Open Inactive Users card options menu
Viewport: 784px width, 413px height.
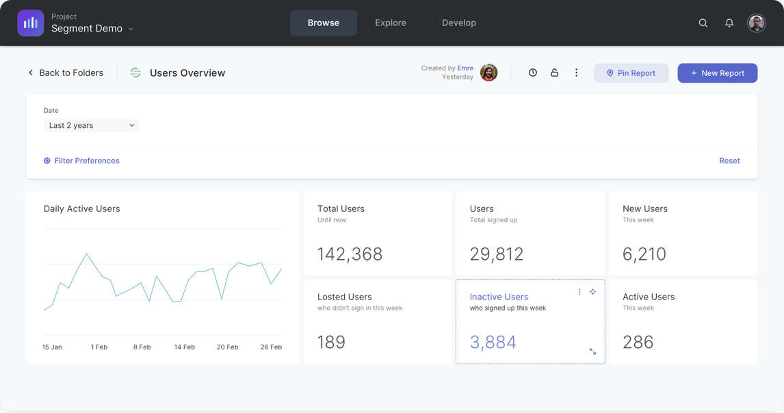point(579,292)
